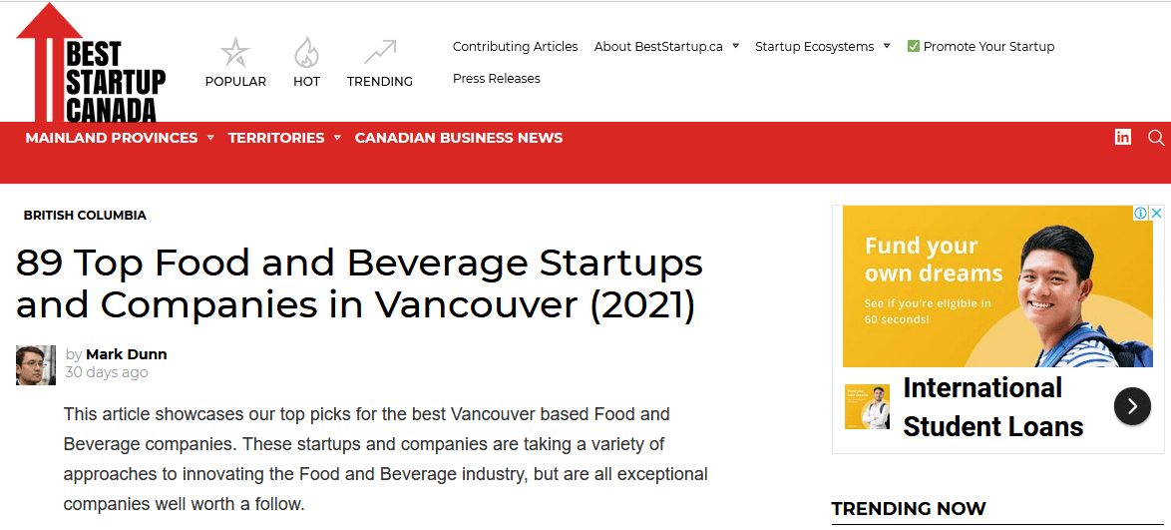The width and height of the screenshot is (1171, 530).
Task: Click the ad's round arrow button
Action: tap(1132, 406)
